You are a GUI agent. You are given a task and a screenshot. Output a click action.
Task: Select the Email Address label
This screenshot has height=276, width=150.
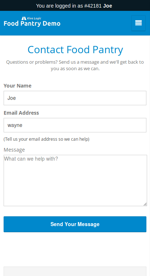[x=21, y=113]
